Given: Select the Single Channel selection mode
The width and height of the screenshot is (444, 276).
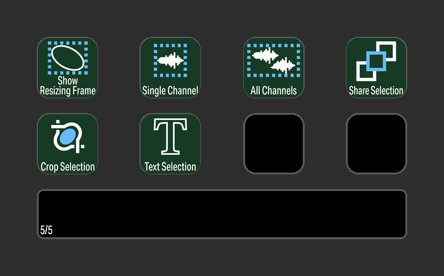Looking at the screenshot, I should (x=170, y=67).
